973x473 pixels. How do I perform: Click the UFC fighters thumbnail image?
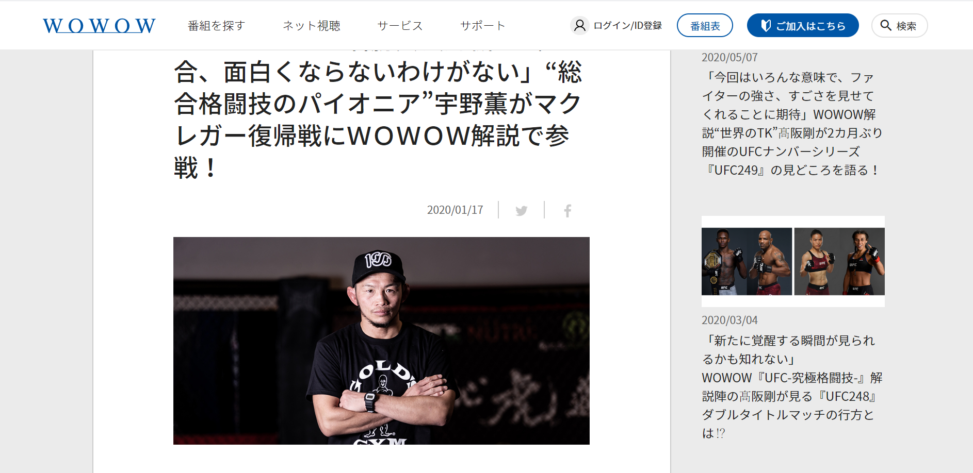(x=793, y=261)
